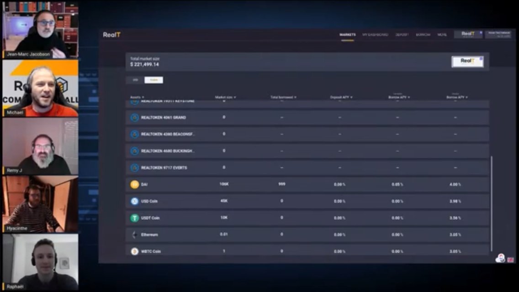Open the REALTOKEN 4680 BUCKINGH market row
Viewport: 519px width, 292px height.
pos(307,151)
